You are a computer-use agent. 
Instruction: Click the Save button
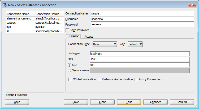[76, 102]
